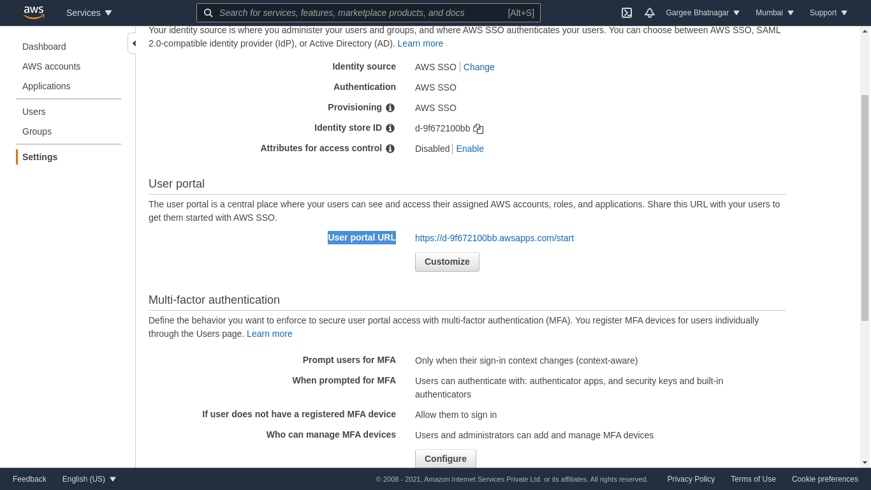Expand Gargee Bhatnagar account menu

click(703, 13)
